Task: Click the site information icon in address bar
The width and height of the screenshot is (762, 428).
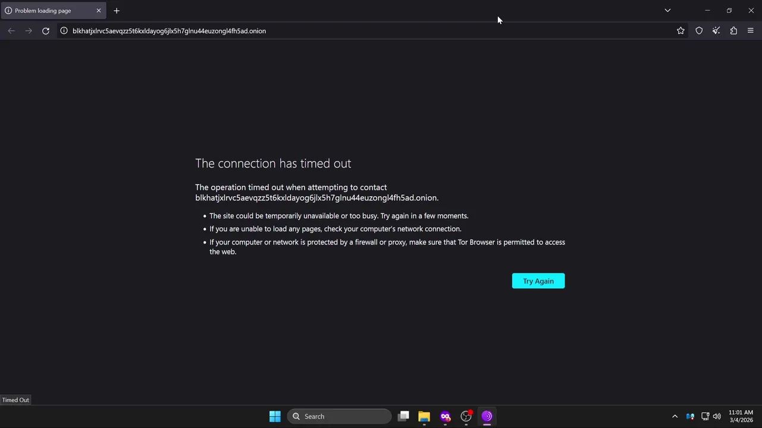Action: point(64,31)
